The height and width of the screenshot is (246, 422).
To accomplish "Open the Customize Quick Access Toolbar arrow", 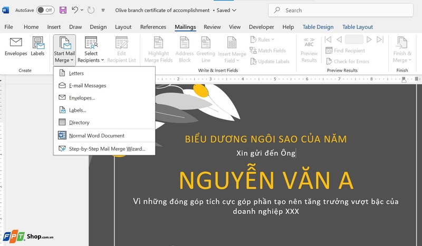I will [x=103, y=10].
